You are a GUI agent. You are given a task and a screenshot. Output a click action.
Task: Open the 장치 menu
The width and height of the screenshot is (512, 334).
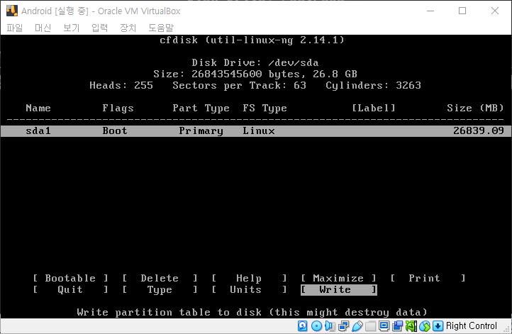128,28
